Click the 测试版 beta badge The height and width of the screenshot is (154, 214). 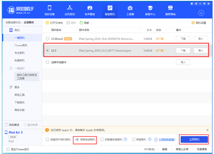pyautogui.click(x=68, y=39)
